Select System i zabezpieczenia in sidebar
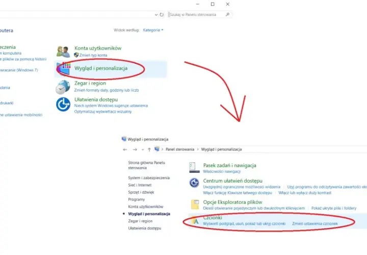The height and width of the screenshot is (255, 367). (149, 178)
